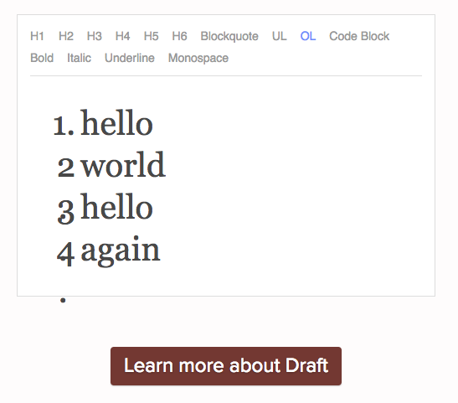This screenshot has height=403, width=458.
Task: Place cursor in list item 'world'
Action: pos(123,164)
